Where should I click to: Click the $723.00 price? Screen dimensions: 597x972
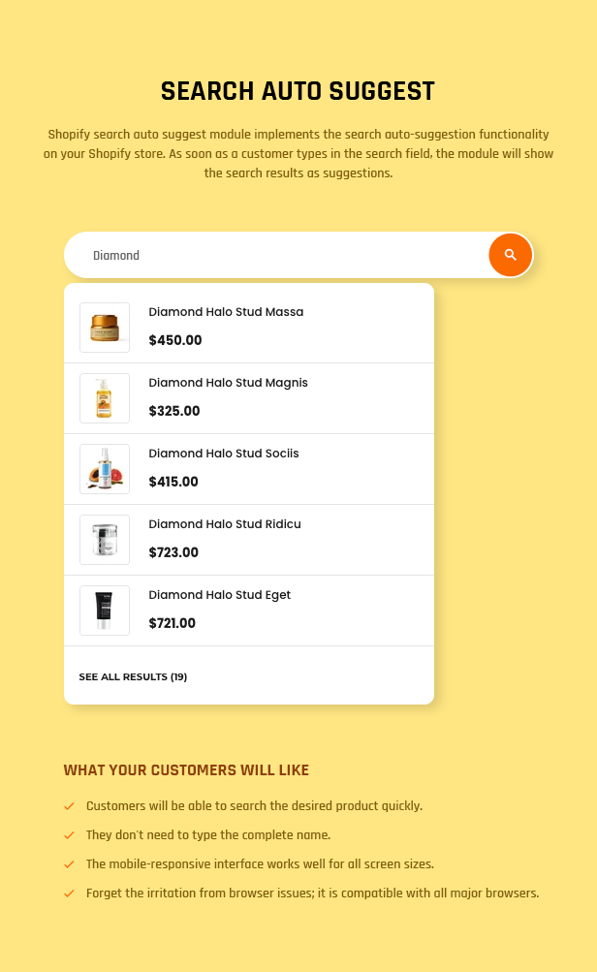[173, 552]
